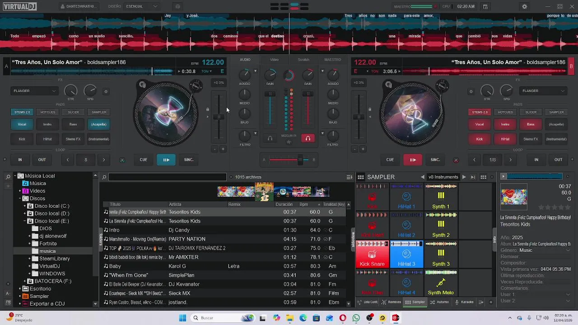Switch mixer to Scratch tab
The image size is (578, 325).
(303, 60)
